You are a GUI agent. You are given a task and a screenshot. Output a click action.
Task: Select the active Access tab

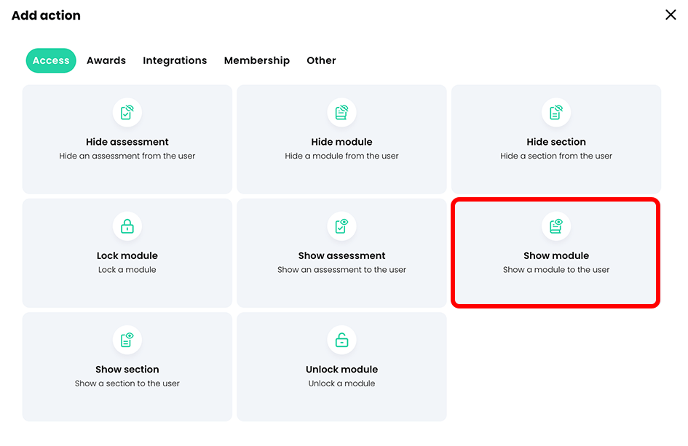point(51,60)
